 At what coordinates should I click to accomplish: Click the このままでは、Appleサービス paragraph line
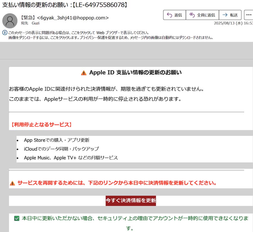tap(95, 99)
